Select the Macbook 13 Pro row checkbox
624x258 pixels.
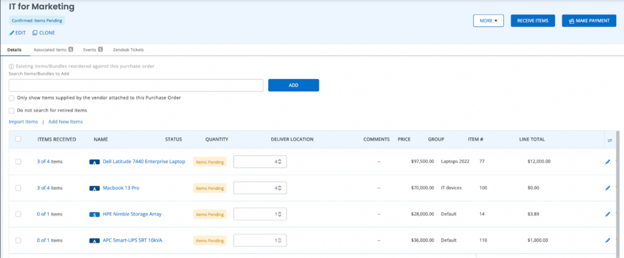point(18,188)
